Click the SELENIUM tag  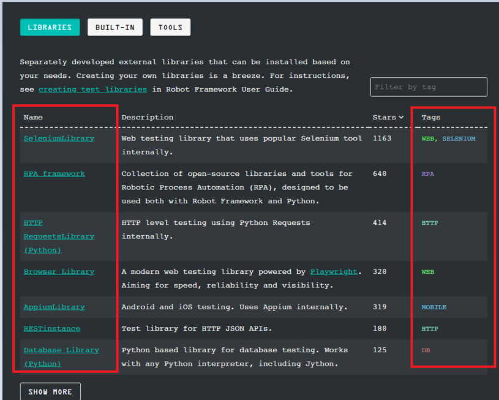[459, 139]
